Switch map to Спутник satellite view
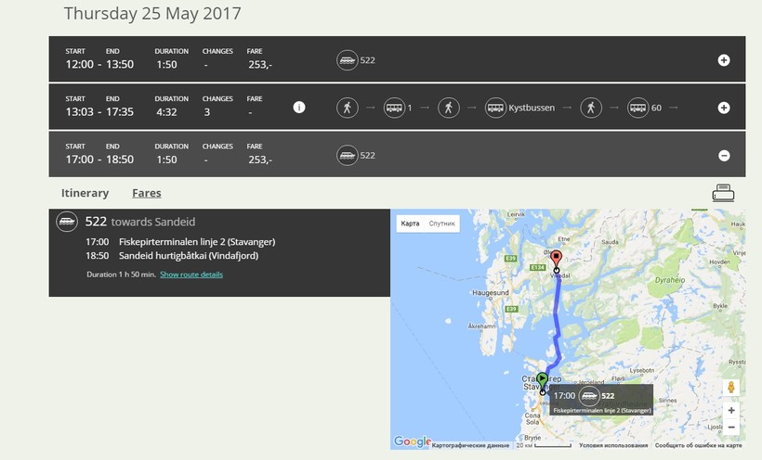 [442, 224]
